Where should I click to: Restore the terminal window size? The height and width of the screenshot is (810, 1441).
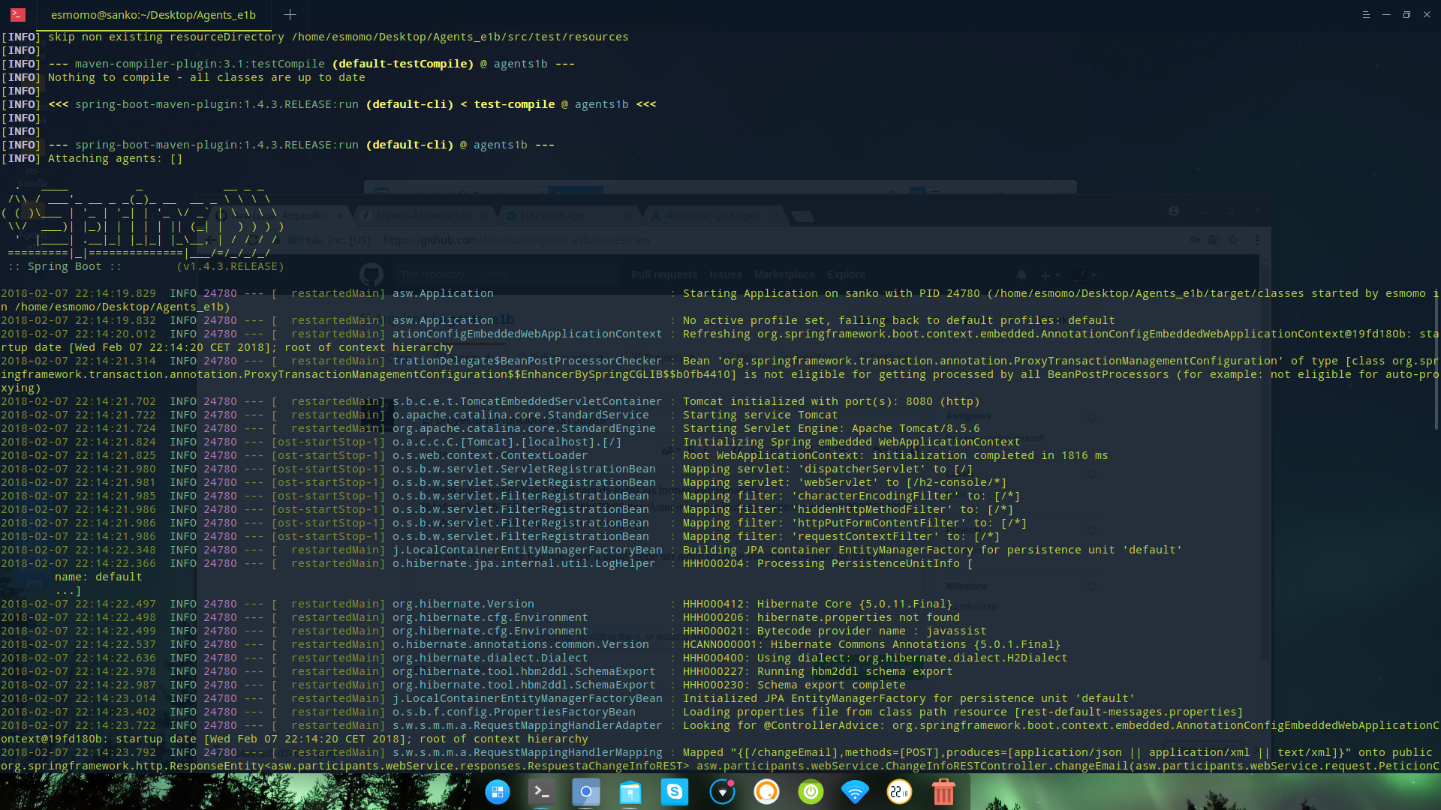pos(1406,14)
